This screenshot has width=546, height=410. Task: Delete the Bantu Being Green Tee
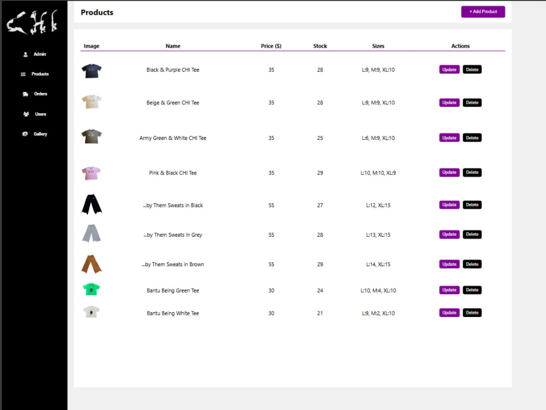(472, 290)
